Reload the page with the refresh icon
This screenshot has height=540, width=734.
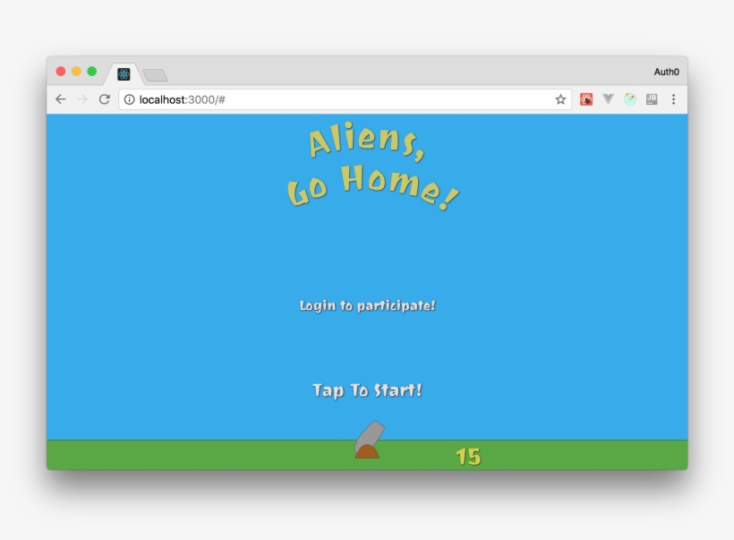(105, 99)
